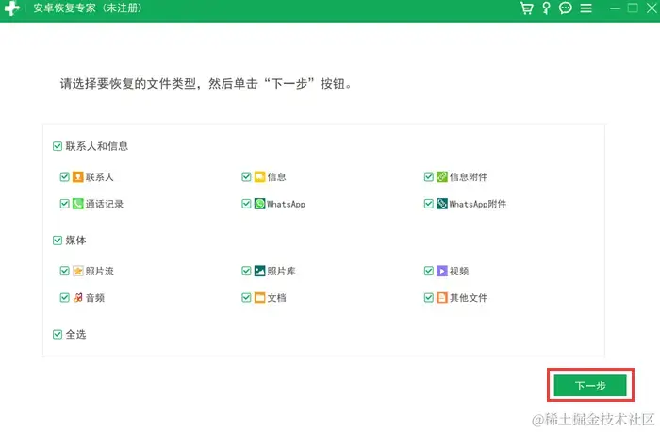Image resolution: width=660 pixels, height=432 pixels.
Task: Click the 信息附件 attachment icon
Action: pyautogui.click(x=441, y=176)
